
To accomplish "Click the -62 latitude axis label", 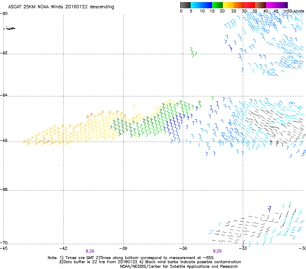I will pos(4,53).
